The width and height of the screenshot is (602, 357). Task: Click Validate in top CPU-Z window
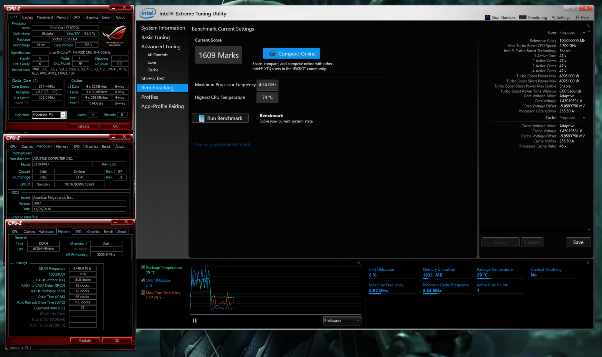click(x=83, y=126)
